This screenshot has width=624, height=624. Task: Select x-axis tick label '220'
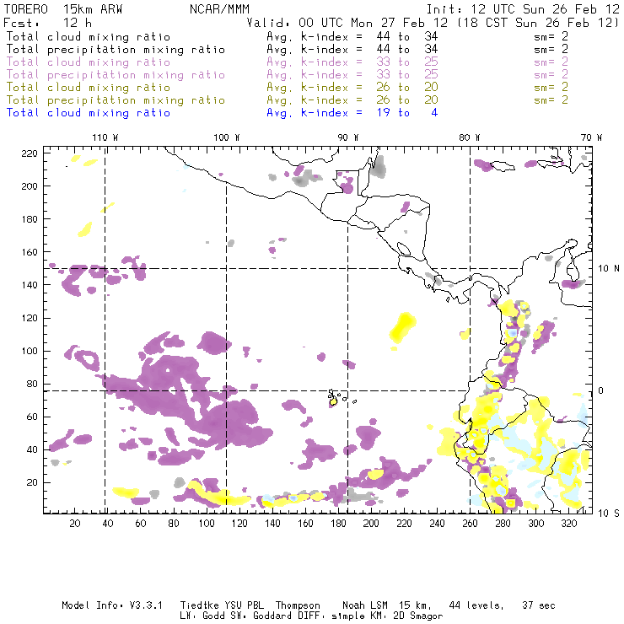coord(404,524)
